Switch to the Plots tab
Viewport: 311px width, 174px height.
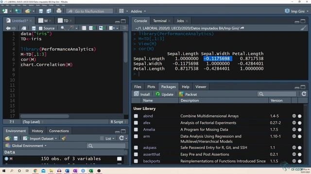pos(151,87)
